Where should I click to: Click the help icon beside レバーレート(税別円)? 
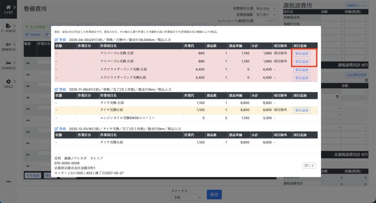(x=252, y=21)
